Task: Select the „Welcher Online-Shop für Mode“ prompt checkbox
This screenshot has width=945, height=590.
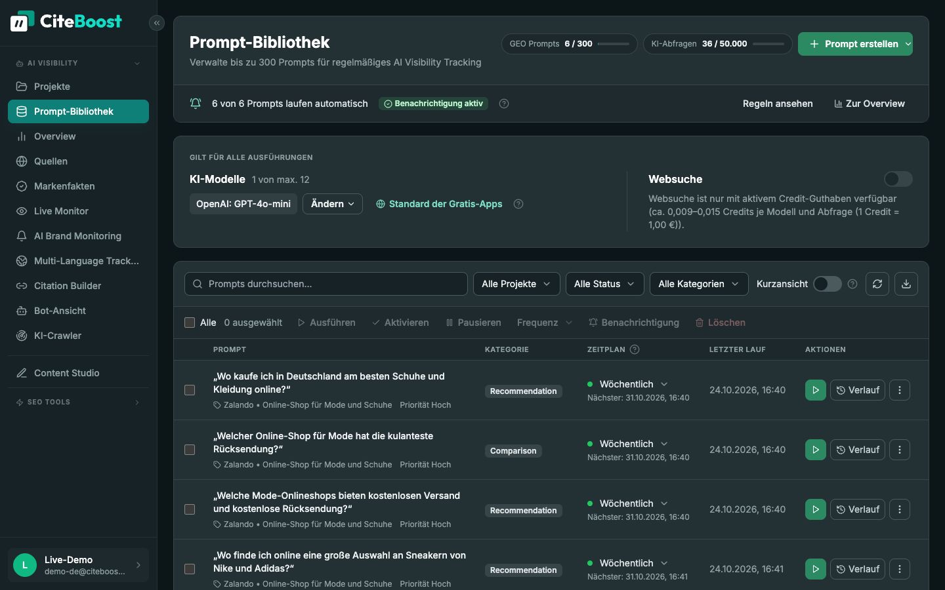Action: coord(190,450)
